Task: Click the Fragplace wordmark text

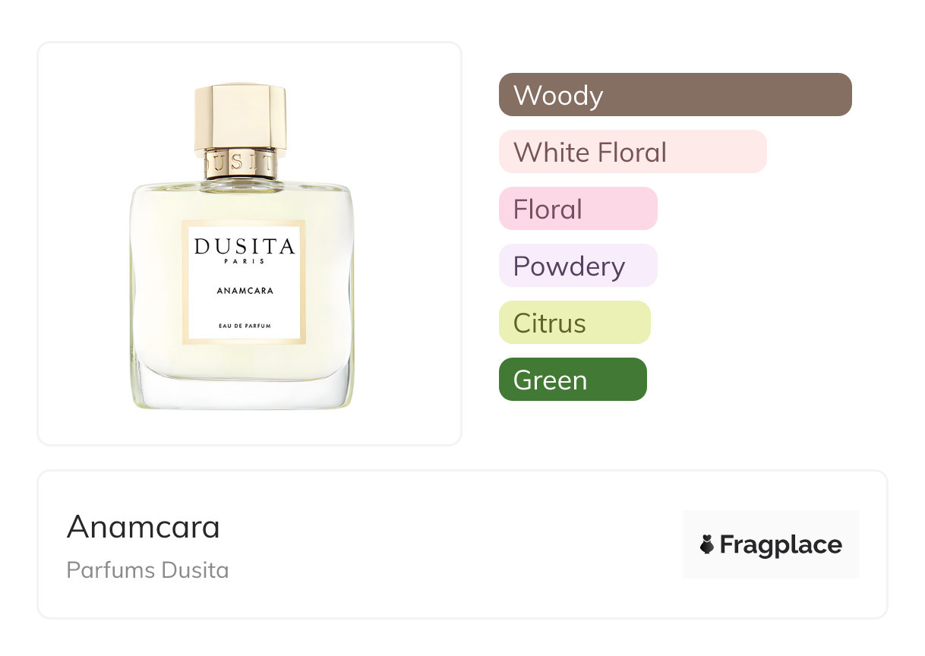Action: click(781, 545)
